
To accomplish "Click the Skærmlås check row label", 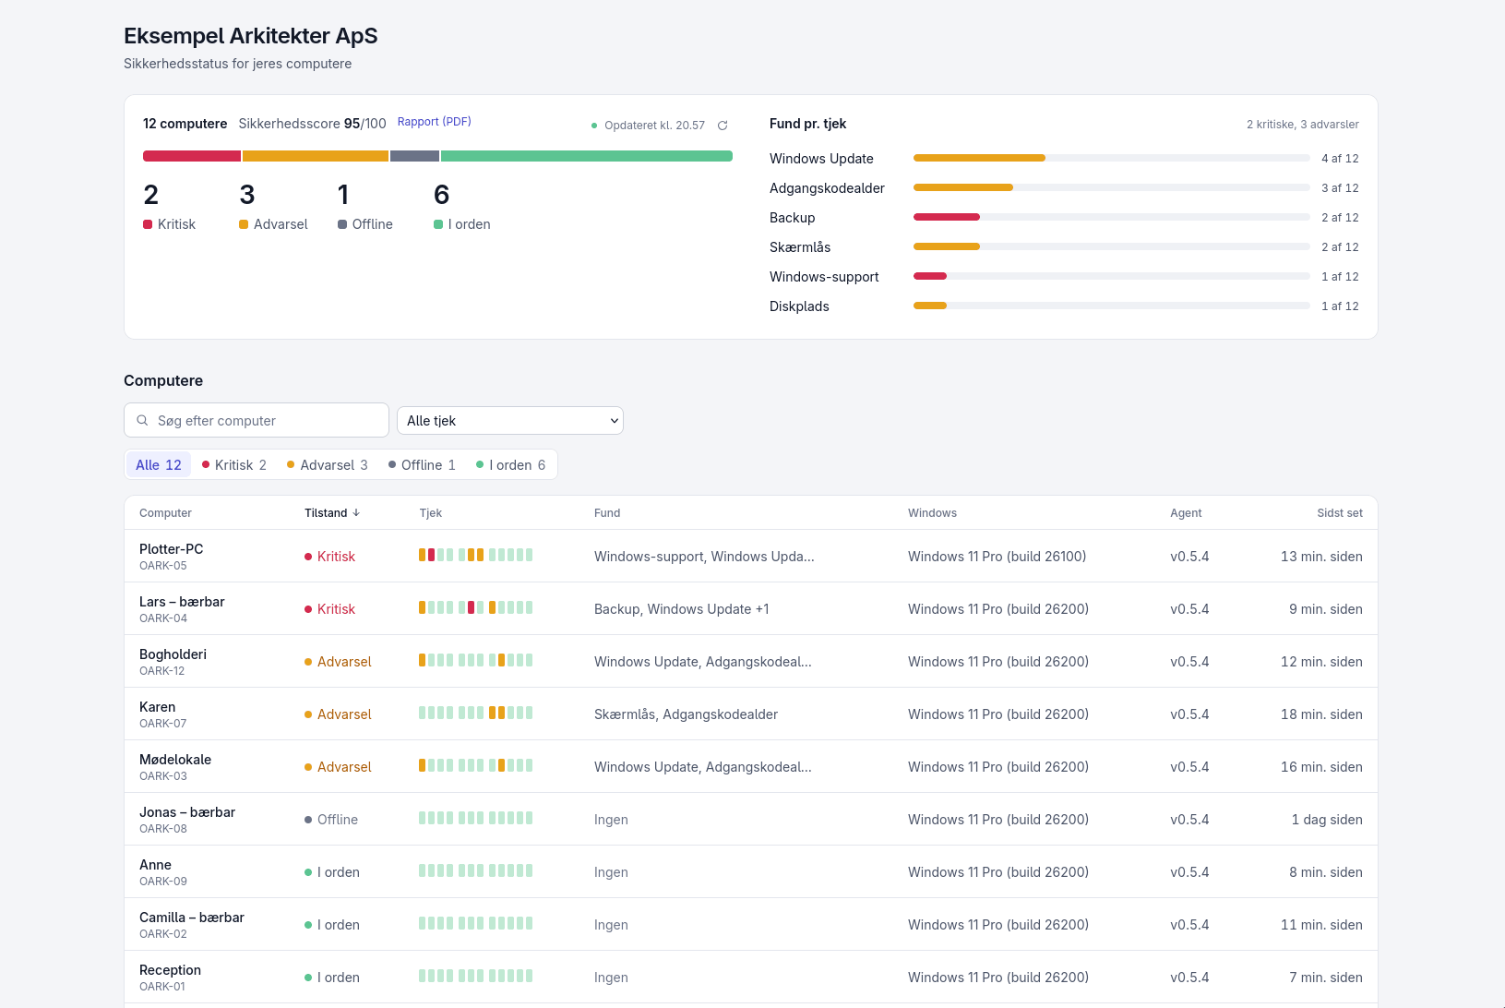I will pos(800,247).
